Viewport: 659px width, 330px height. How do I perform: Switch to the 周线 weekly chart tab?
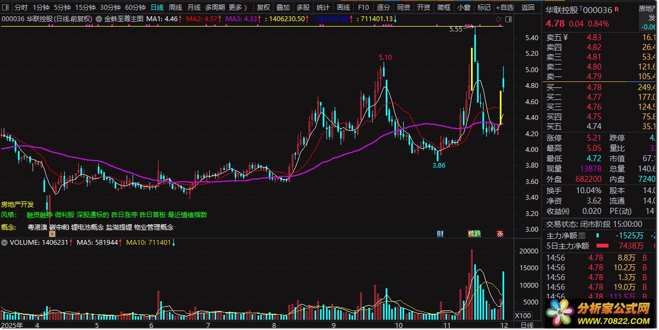click(x=175, y=8)
